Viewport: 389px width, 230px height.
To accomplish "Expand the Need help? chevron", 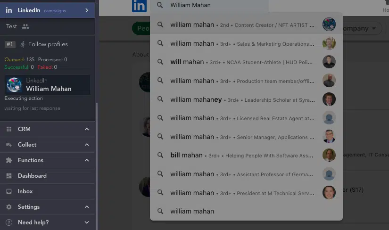I will (x=87, y=222).
